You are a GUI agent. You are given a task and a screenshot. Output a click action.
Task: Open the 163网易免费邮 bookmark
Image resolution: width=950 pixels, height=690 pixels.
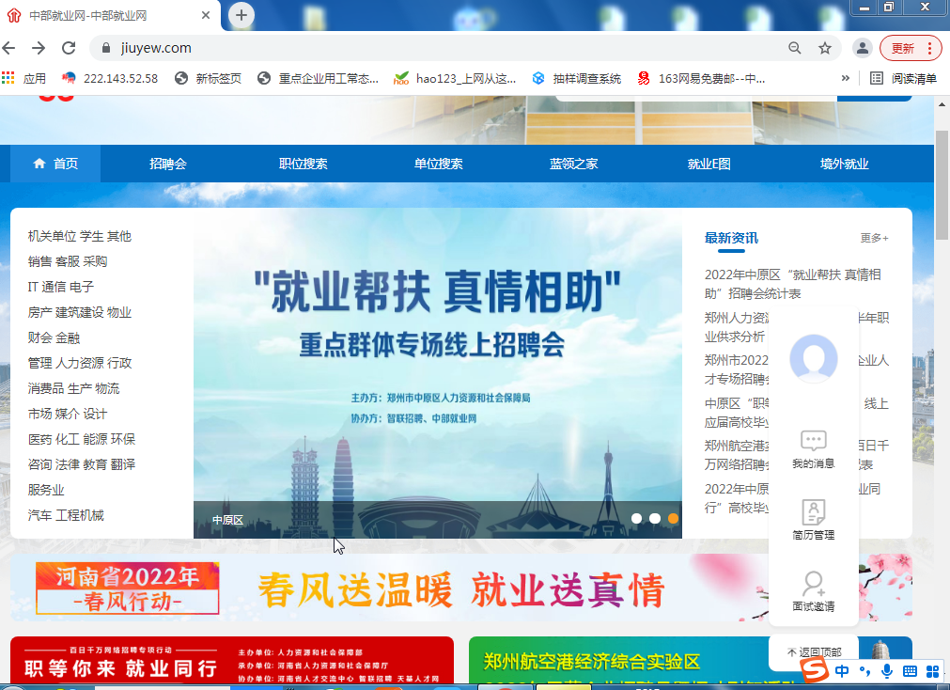pos(701,78)
